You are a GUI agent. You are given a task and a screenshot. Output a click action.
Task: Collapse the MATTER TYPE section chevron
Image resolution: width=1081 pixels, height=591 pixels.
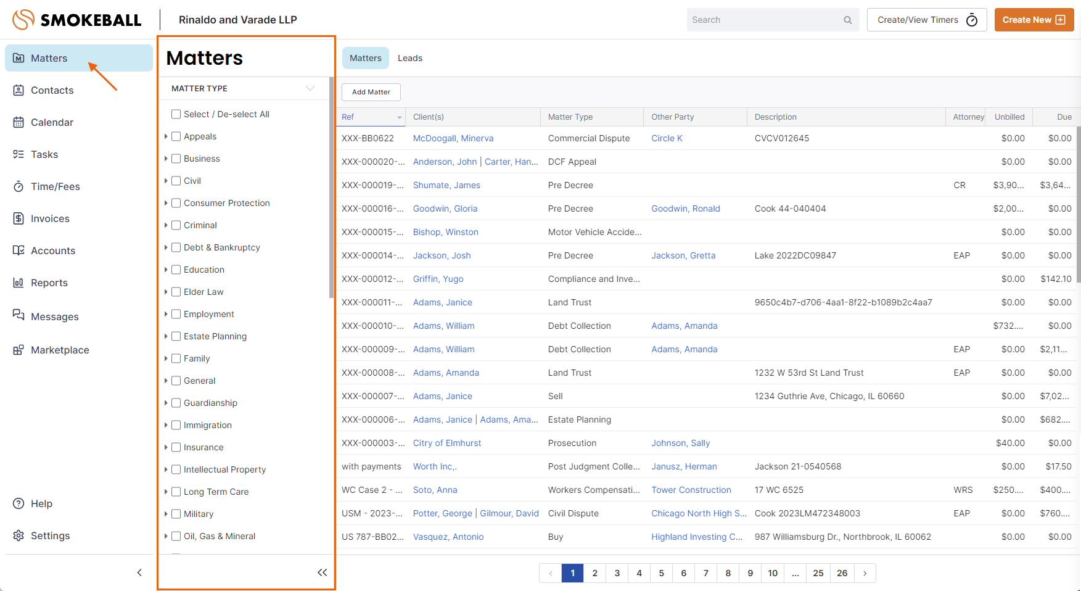point(310,88)
